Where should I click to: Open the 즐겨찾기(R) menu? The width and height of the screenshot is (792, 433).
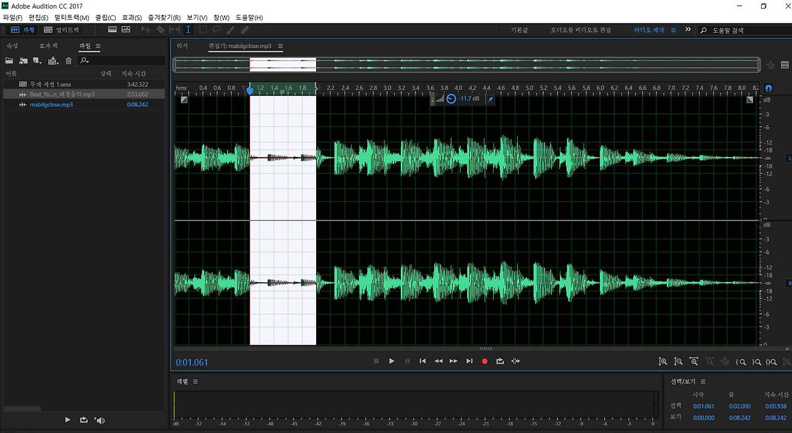coord(164,17)
